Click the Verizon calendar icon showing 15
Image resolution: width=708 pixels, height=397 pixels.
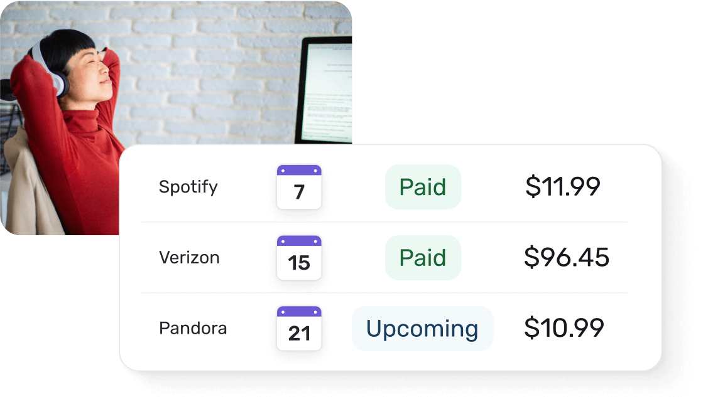pos(299,257)
